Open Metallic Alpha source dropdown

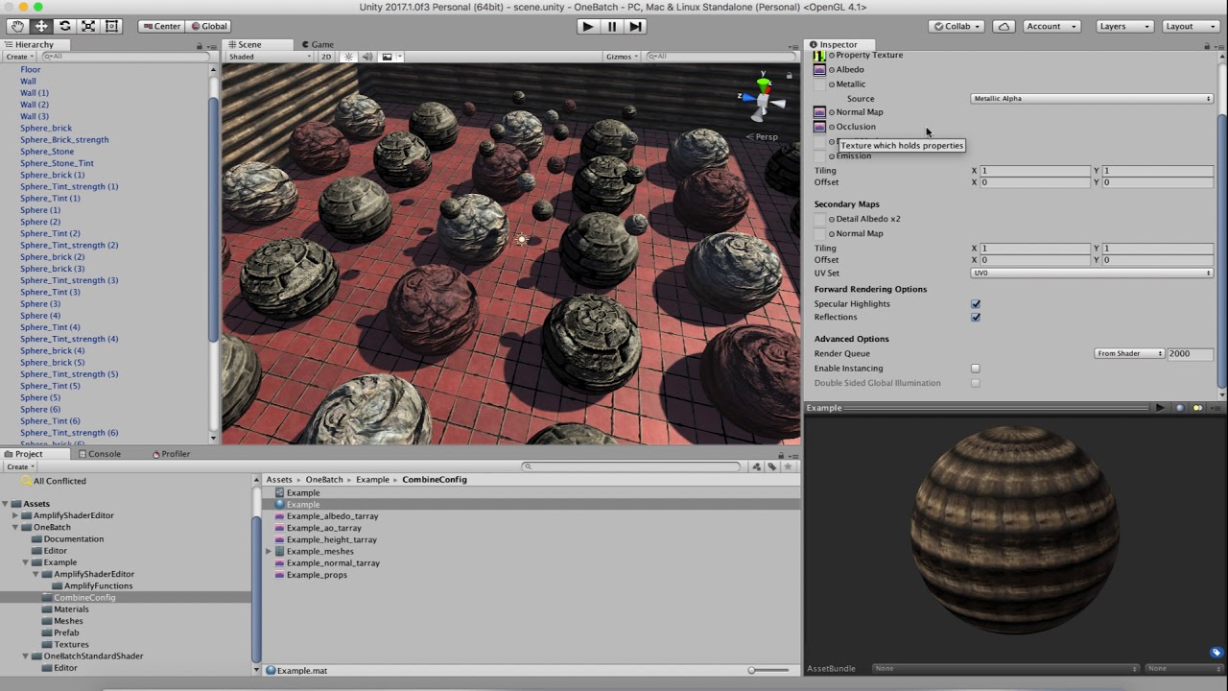(1092, 99)
